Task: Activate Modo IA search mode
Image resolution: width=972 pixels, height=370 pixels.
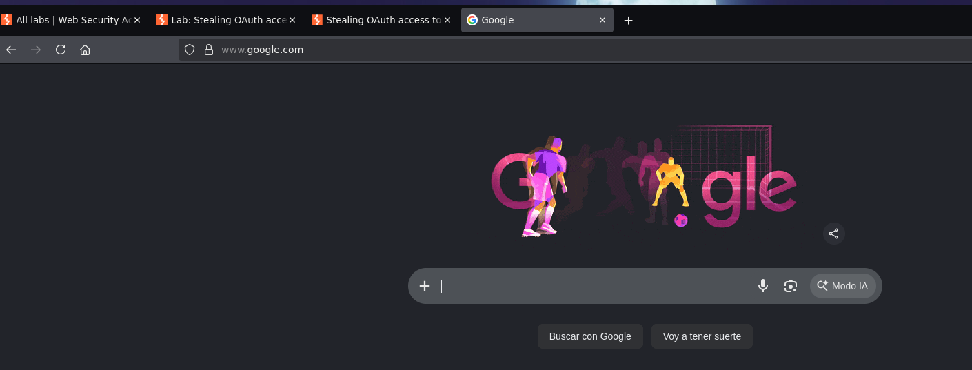Action: pyautogui.click(x=842, y=286)
